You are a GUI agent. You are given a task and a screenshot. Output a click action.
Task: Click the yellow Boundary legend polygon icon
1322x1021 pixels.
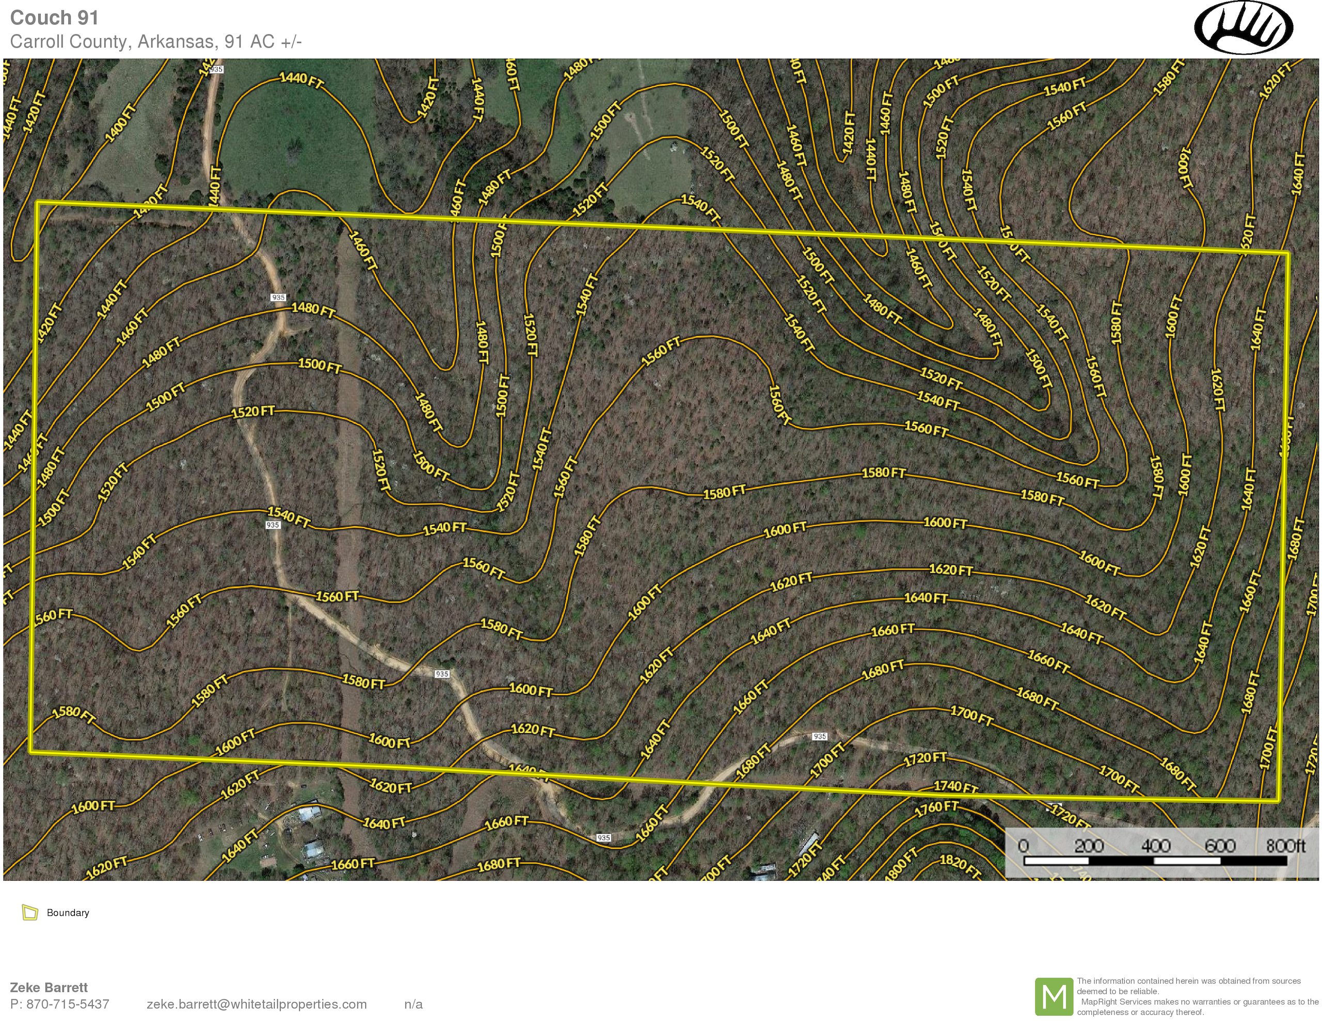click(29, 912)
